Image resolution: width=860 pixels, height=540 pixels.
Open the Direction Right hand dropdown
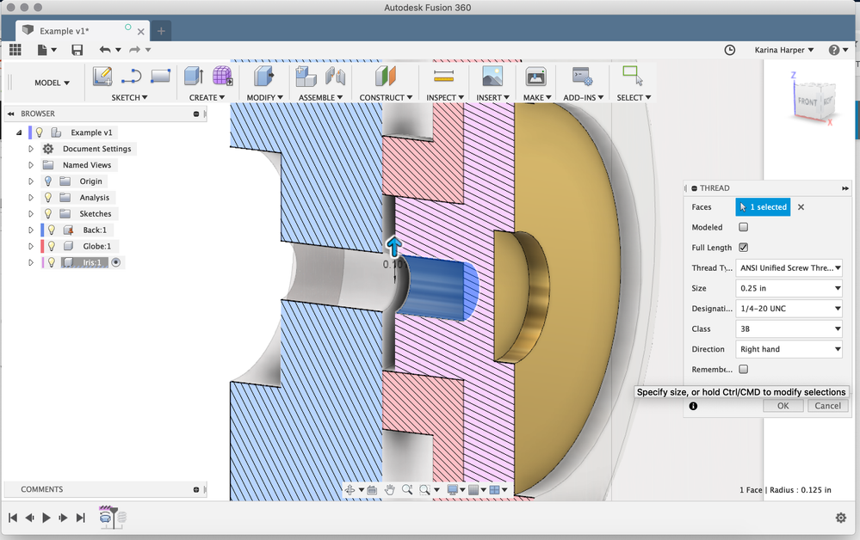pyautogui.click(x=789, y=349)
